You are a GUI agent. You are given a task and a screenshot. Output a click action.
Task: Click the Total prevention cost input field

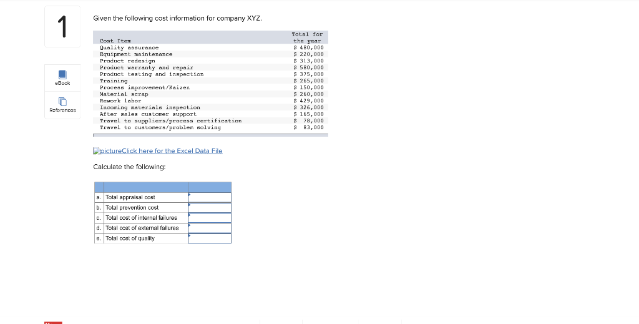tap(210, 207)
